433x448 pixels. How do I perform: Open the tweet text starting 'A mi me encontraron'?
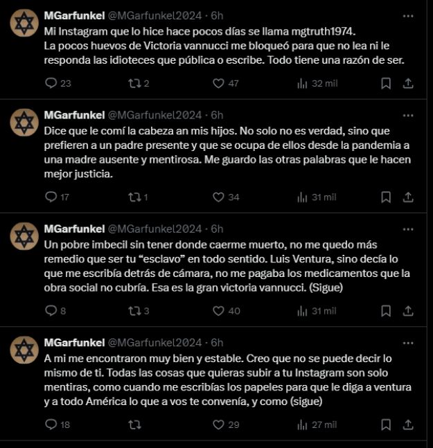click(227, 379)
